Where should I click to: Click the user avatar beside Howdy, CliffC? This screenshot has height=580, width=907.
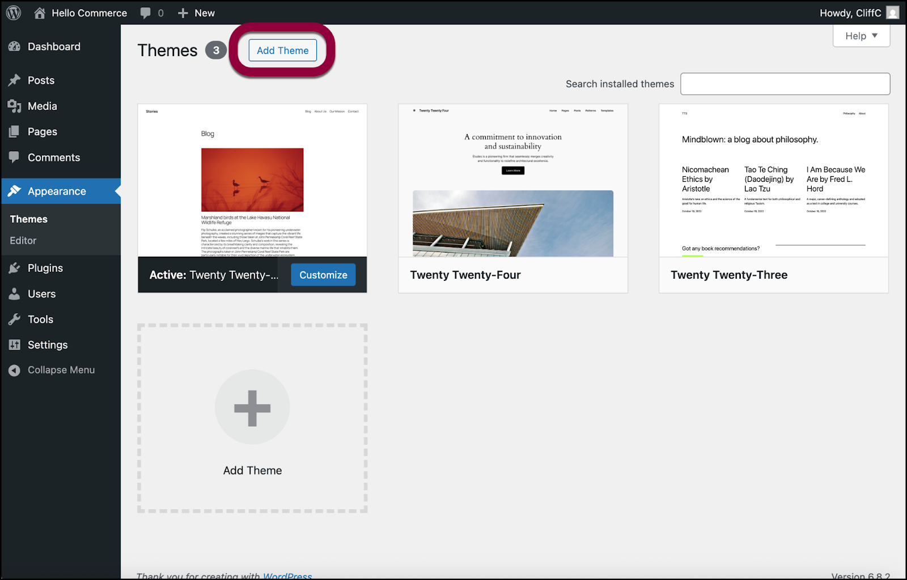coord(893,12)
